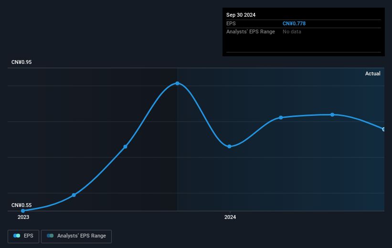Toggle the EPS legend series
Viewport: 392px width, 248px height.
click(23, 236)
